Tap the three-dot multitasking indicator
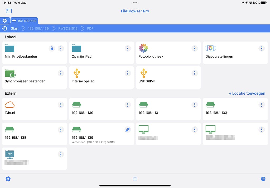 [x=135, y=3]
